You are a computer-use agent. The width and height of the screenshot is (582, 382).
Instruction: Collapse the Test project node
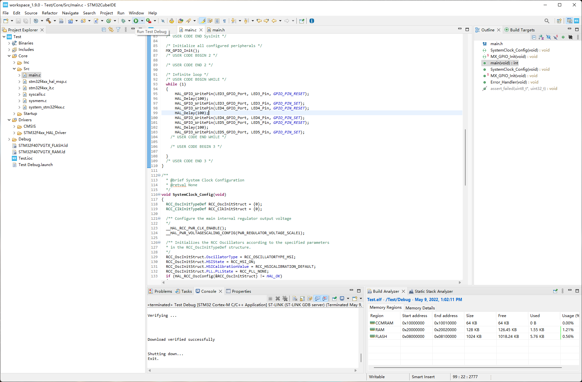coord(4,37)
